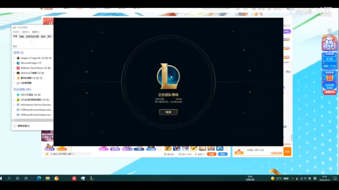
Task: Click the orange 充值 recharge button
Action: tap(211, 154)
